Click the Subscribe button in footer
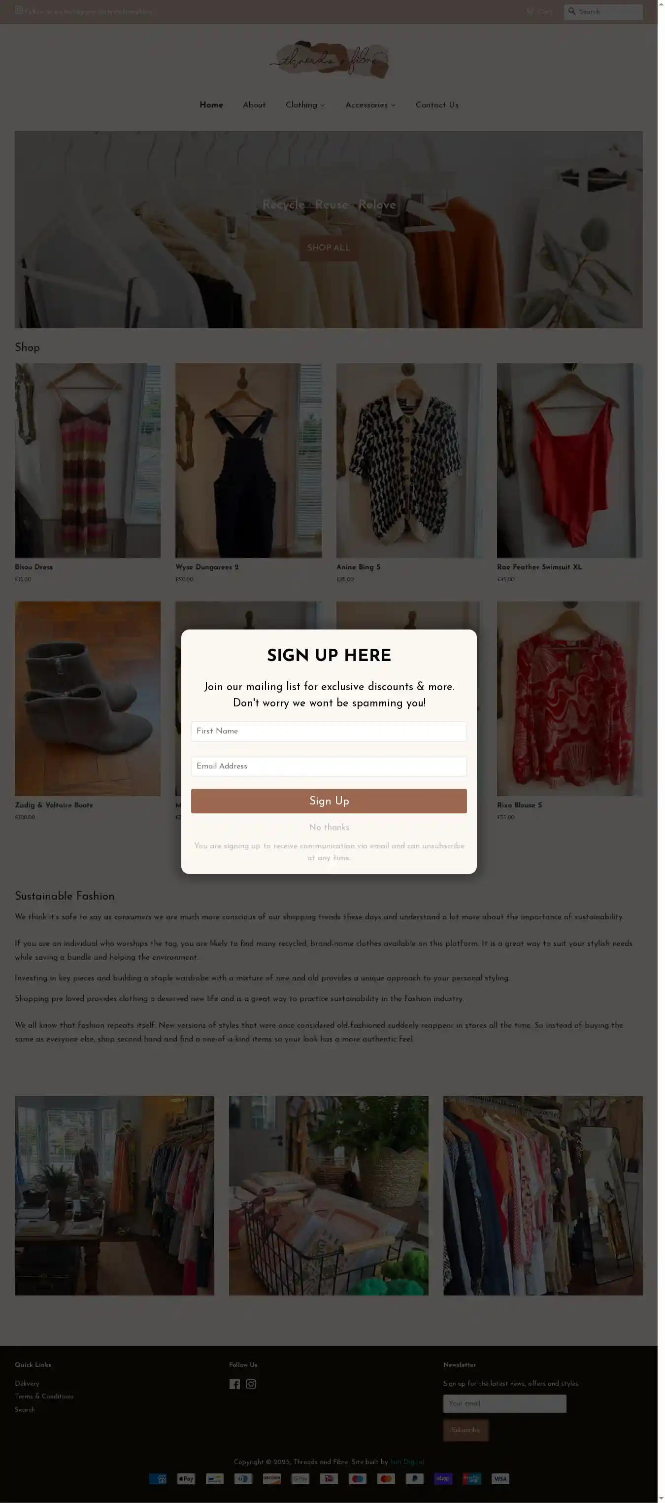The height and width of the screenshot is (1503, 665). click(465, 1430)
